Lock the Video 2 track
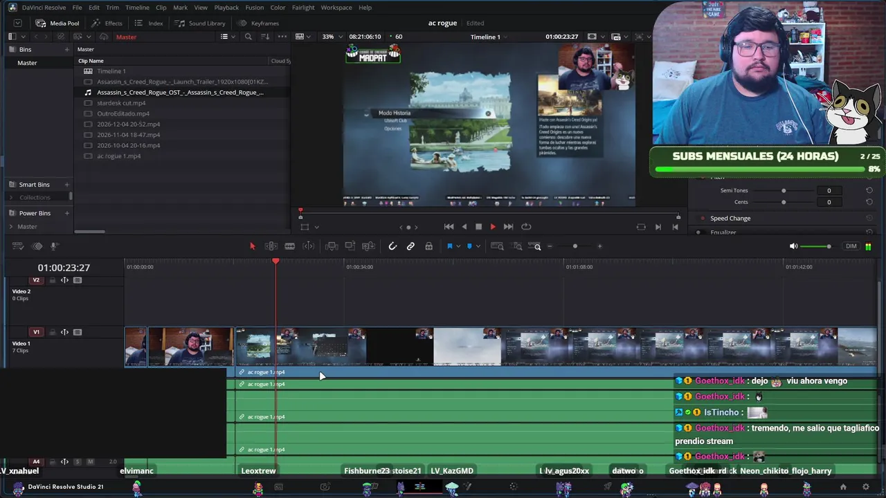This screenshot has width=886, height=498. (52, 280)
